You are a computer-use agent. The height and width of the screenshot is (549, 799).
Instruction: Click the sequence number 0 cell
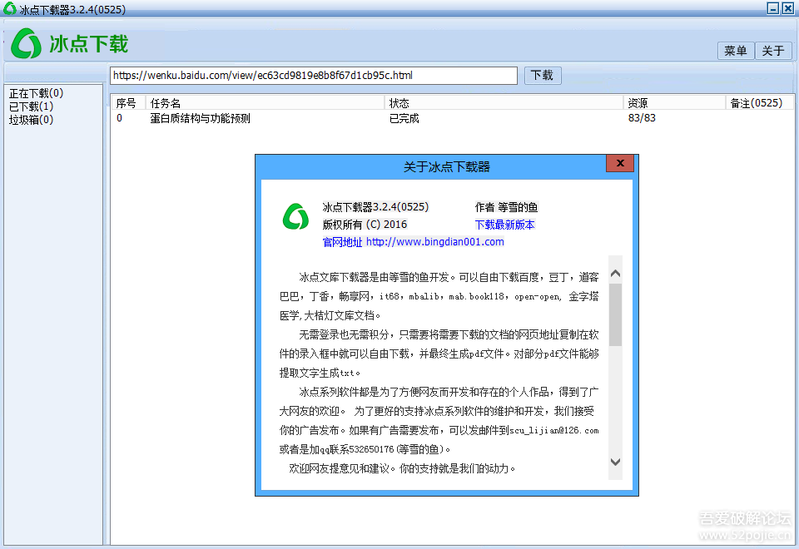(119, 117)
